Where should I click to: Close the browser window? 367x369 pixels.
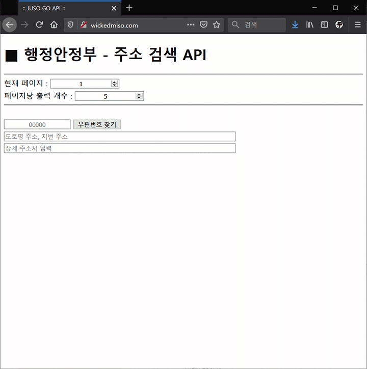[356, 8]
